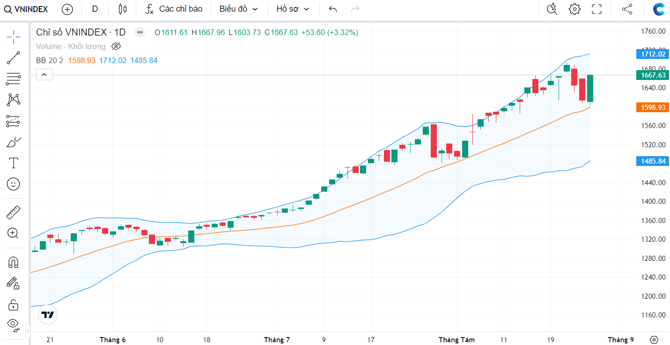Screen dimensions: 670x345
Task: Click the 1160.00 price axis label
Action: [654, 315]
